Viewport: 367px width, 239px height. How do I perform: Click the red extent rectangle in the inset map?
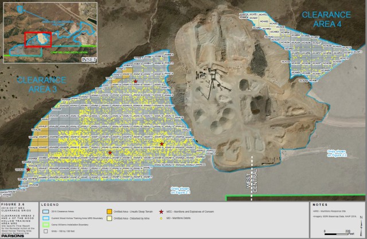click(x=38, y=39)
